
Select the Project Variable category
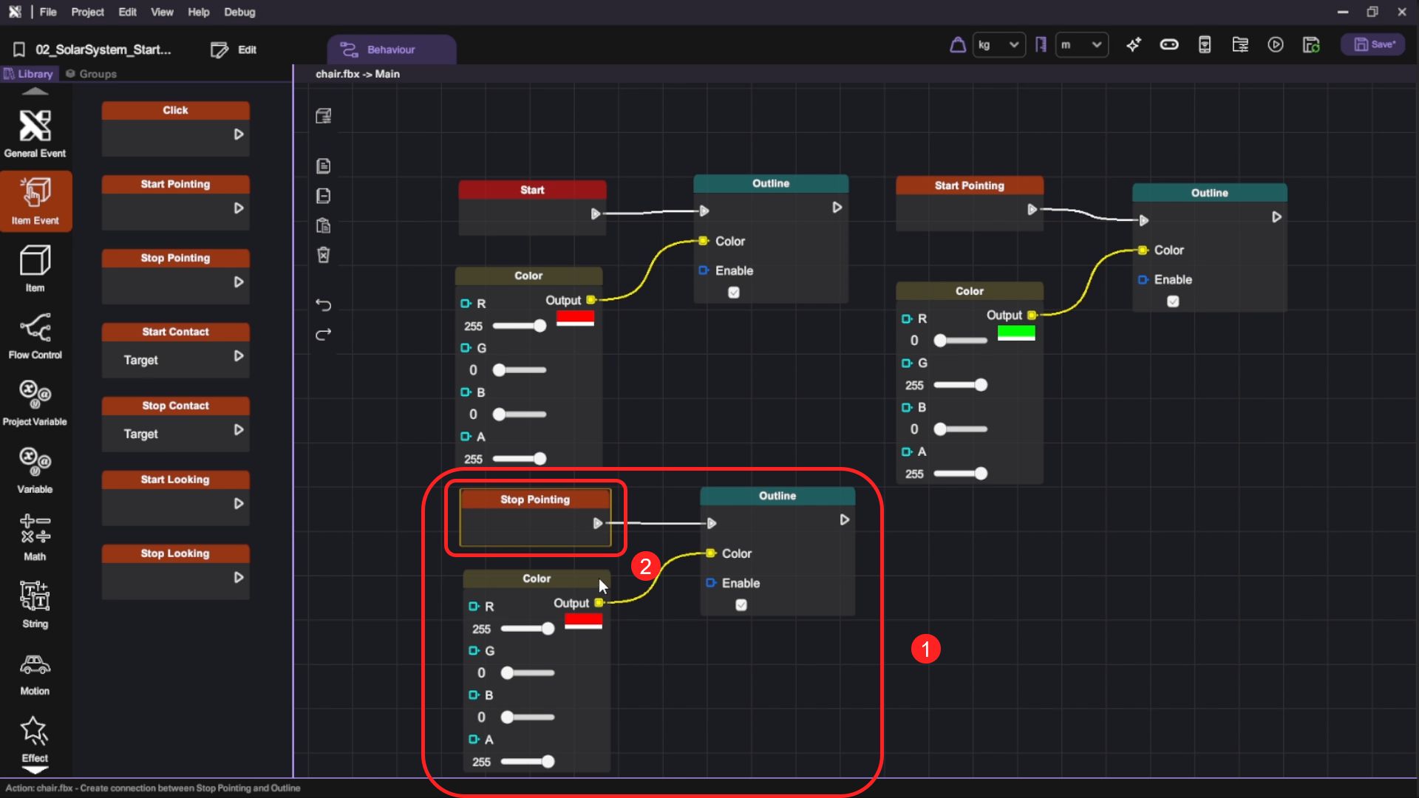(x=35, y=402)
